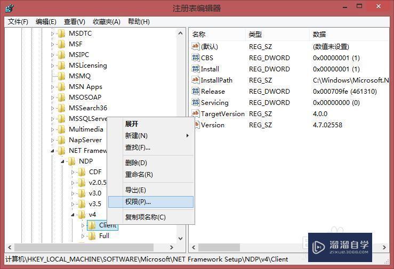This screenshot has width=394, height=269.
Task: Click the CBS DWORD value icon
Action: [196, 58]
